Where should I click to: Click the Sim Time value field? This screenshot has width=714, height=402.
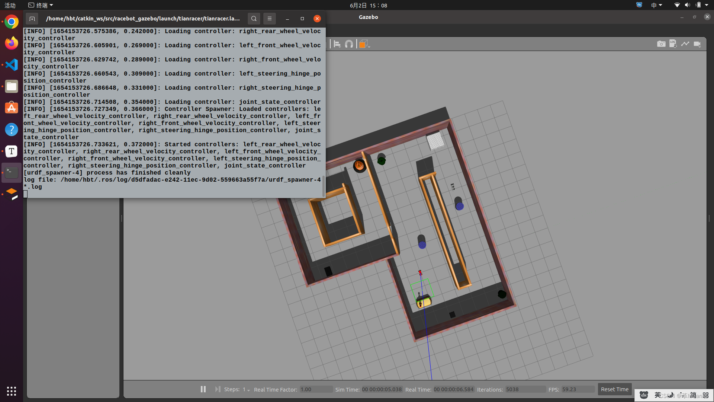[382, 389]
